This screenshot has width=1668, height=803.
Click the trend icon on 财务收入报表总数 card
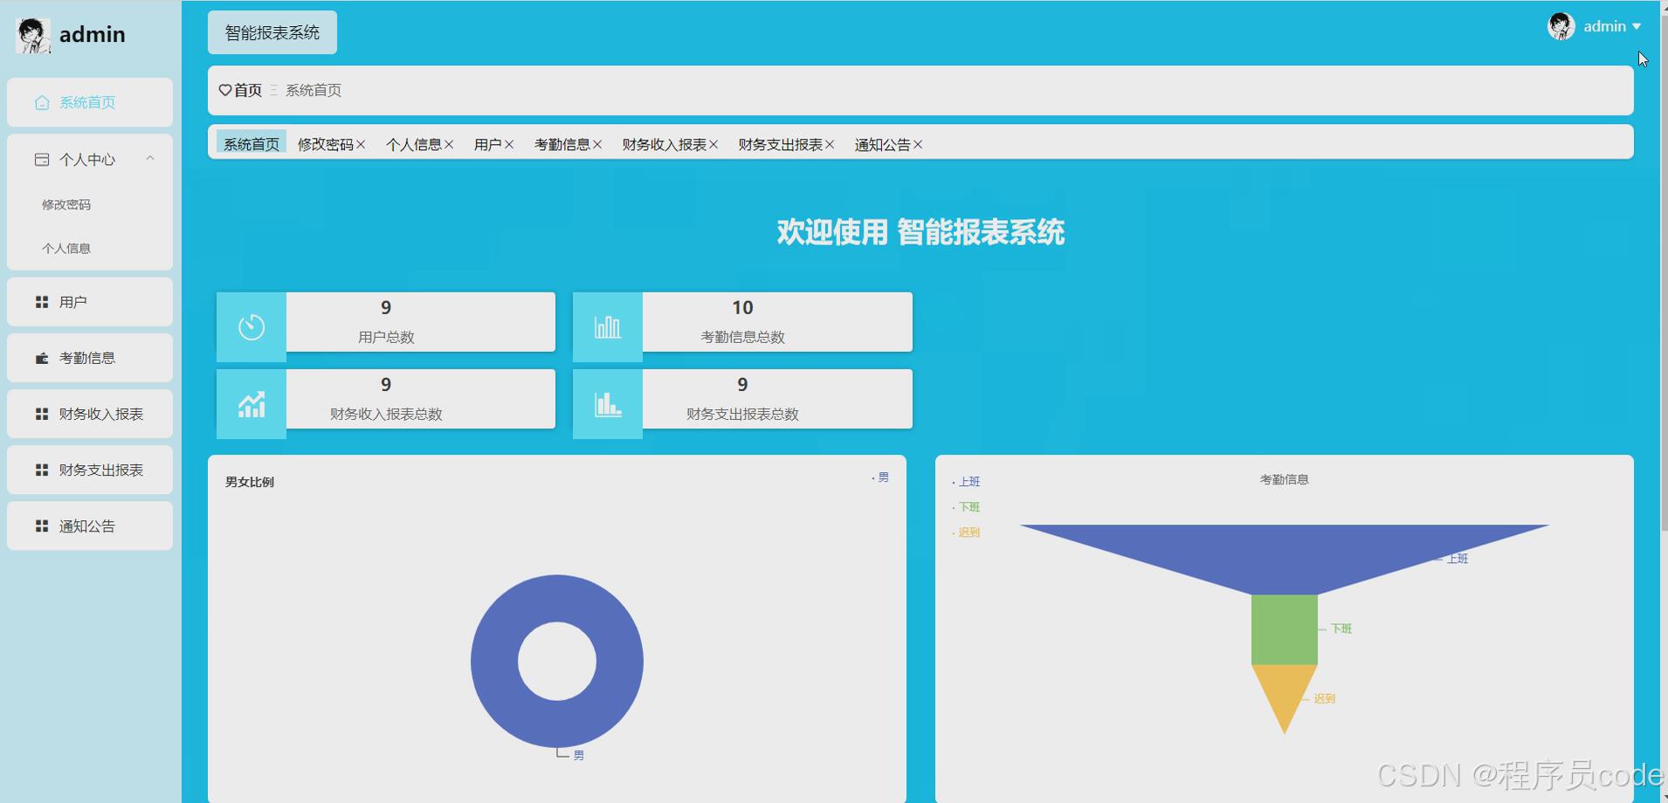pos(251,403)
